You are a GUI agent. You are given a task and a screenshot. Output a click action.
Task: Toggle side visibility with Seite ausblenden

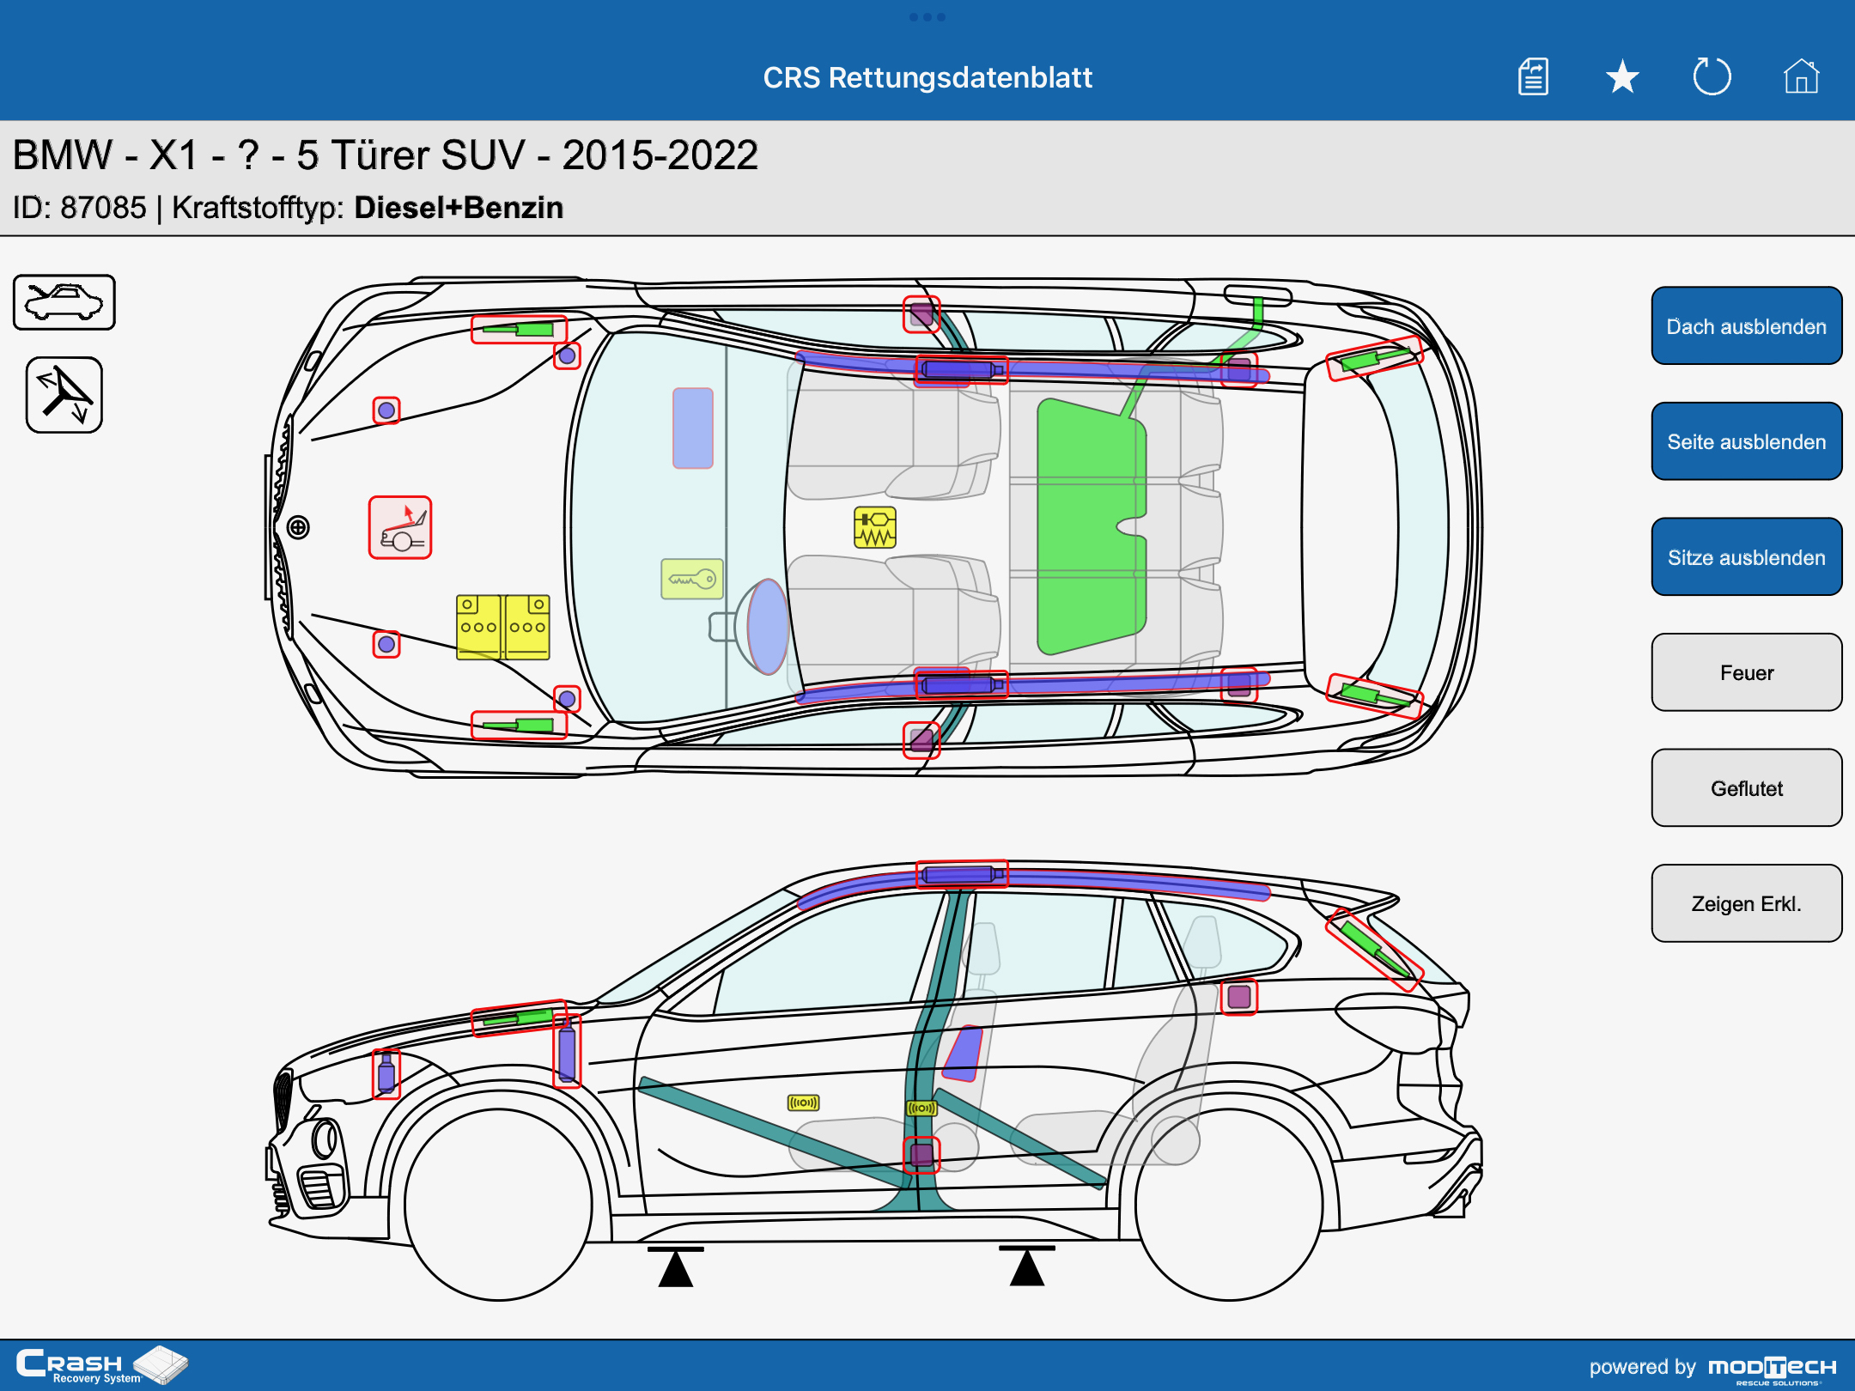[x=1747, y=441]
